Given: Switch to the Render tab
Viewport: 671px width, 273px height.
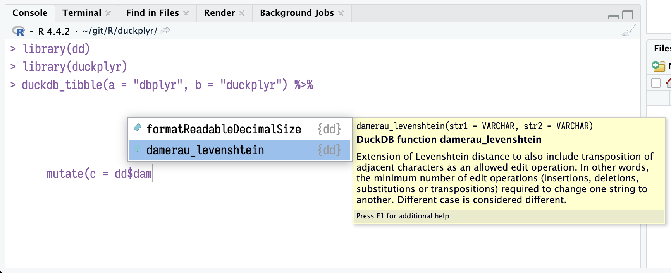Looking at the screenshot, I should 219,13.
